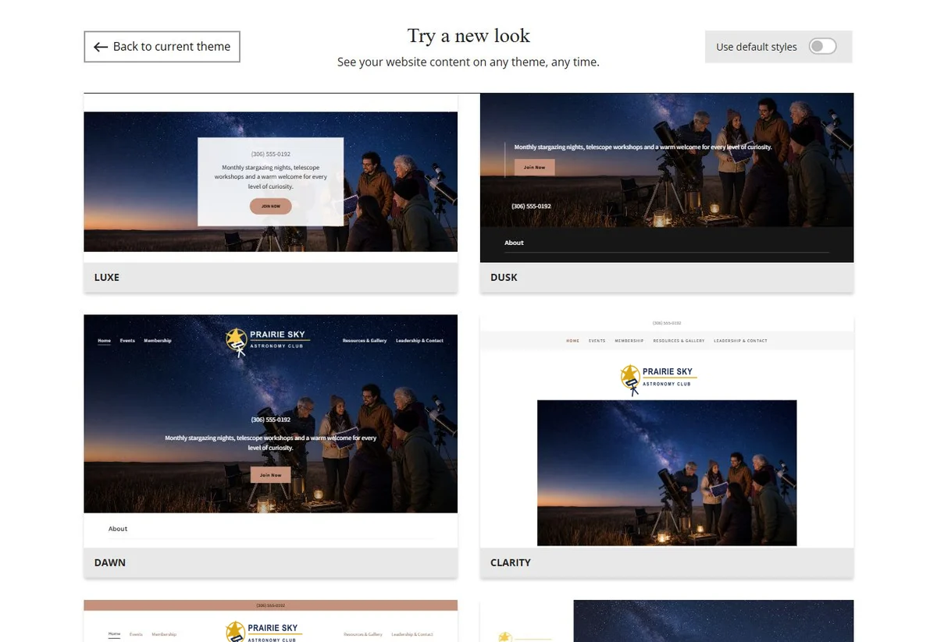
Task: Select the Luxe theme preview thumbnail
Action: pos(270,178)
